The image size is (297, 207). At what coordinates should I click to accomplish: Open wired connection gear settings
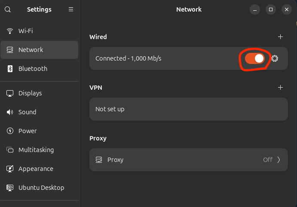(x=275, y=58)
